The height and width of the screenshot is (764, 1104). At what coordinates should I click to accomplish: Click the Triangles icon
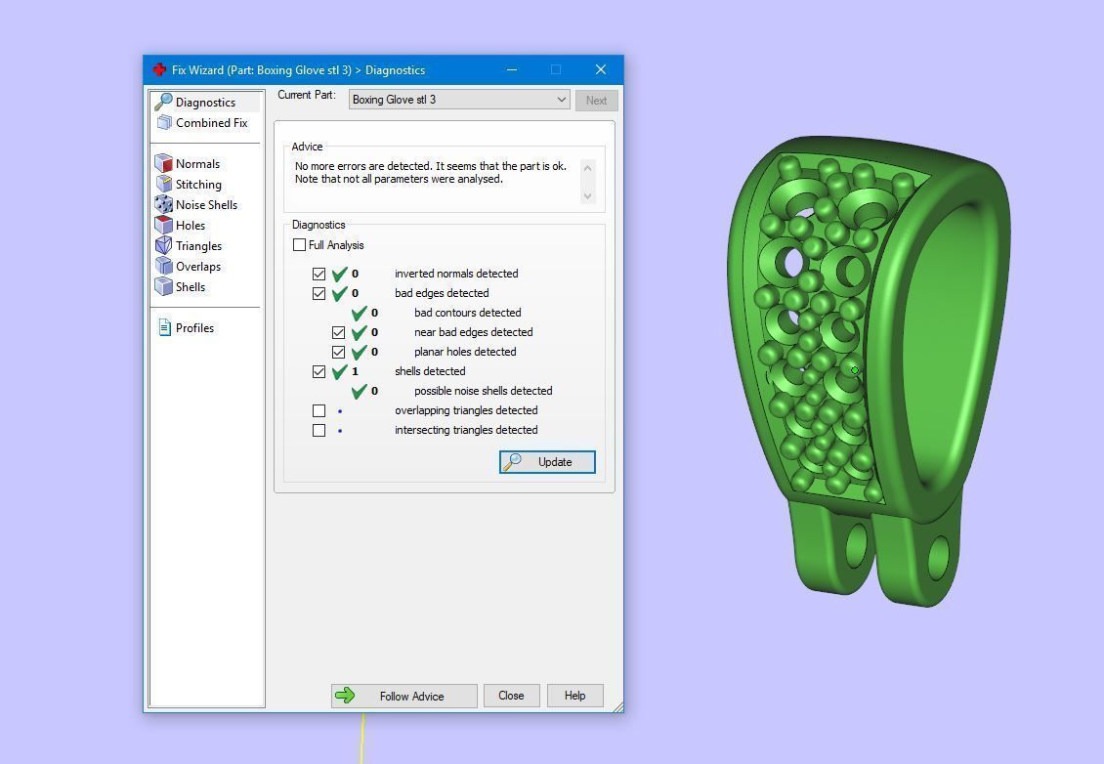tap(163, 245)
